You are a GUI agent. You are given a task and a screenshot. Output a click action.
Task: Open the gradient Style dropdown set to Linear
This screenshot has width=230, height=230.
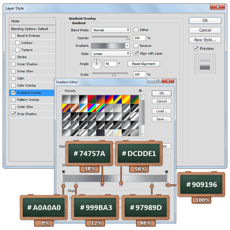coord(111,54)
